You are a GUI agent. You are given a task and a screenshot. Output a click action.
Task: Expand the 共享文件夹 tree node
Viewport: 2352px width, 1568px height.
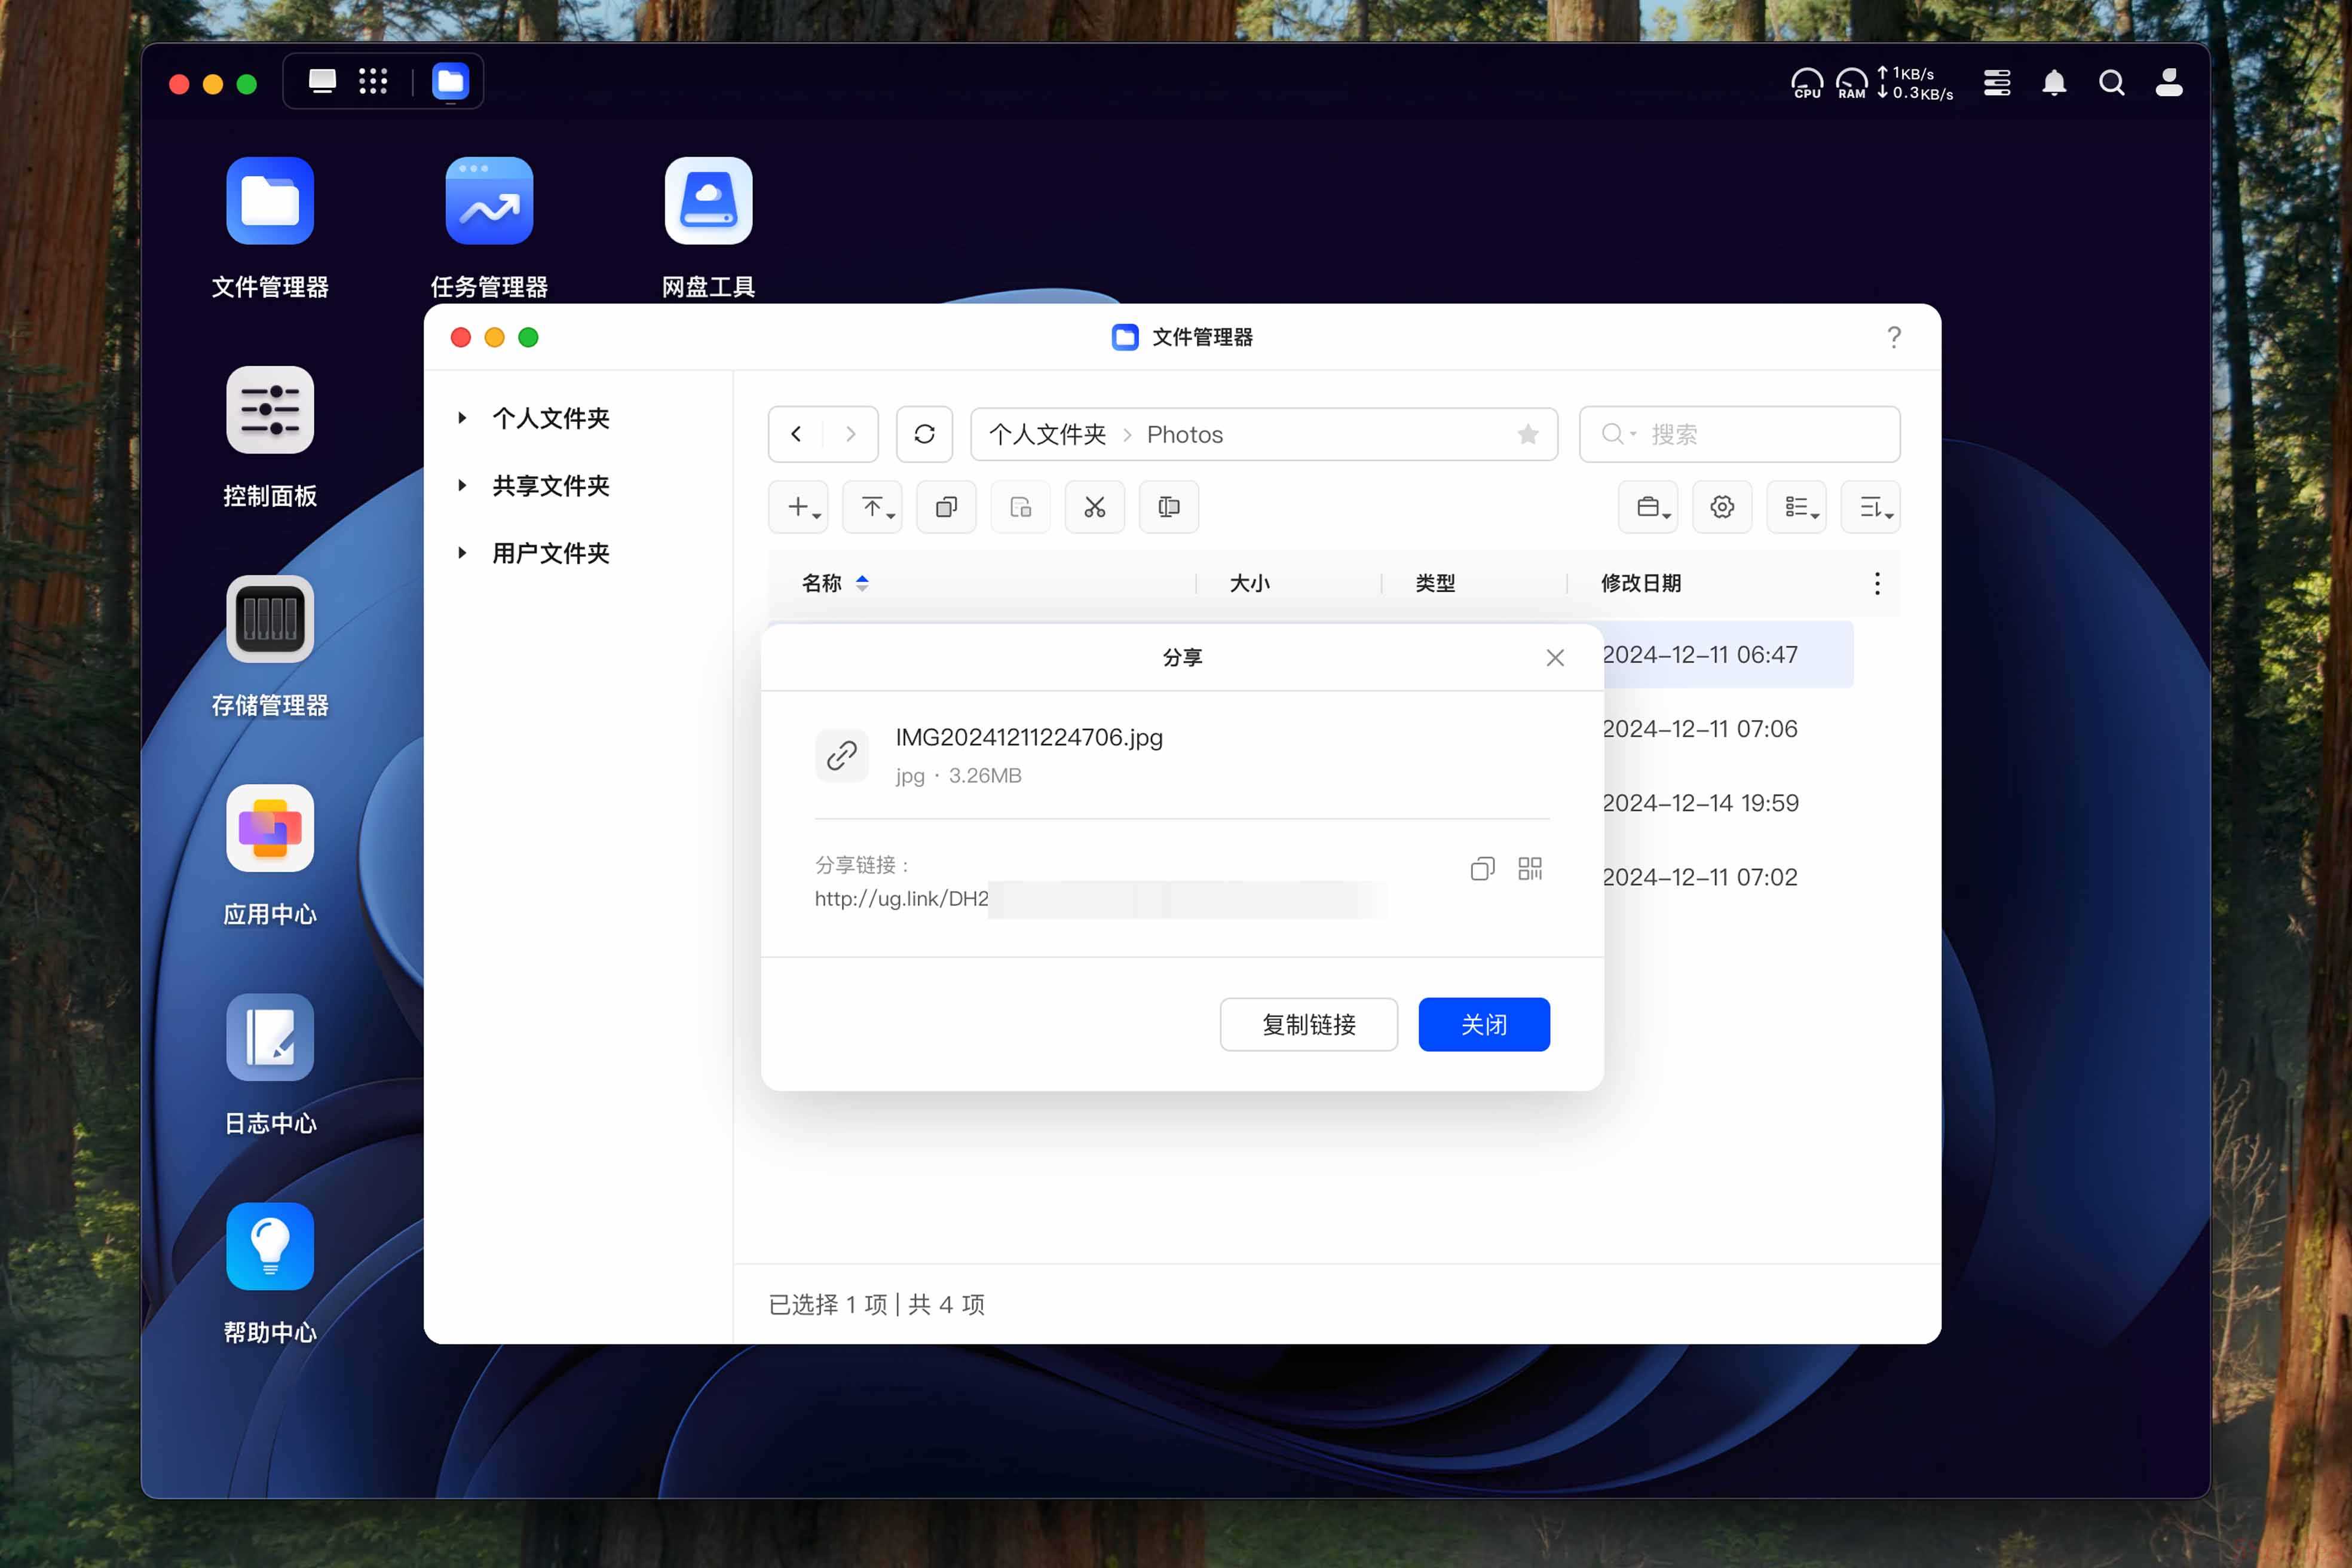coord(462,486)
